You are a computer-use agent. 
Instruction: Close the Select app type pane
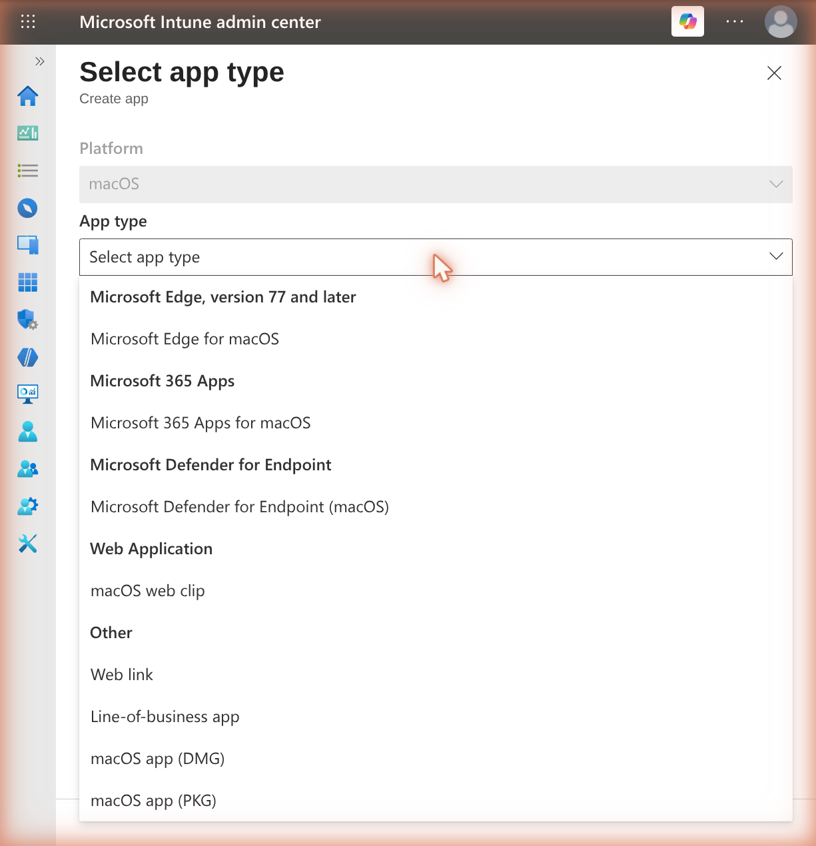[x=774, y=73]
